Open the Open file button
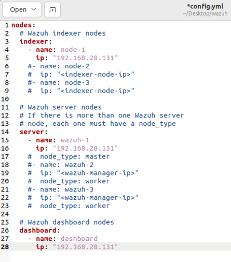This screenshot has height=262, width=231. (x=18, y=10)
